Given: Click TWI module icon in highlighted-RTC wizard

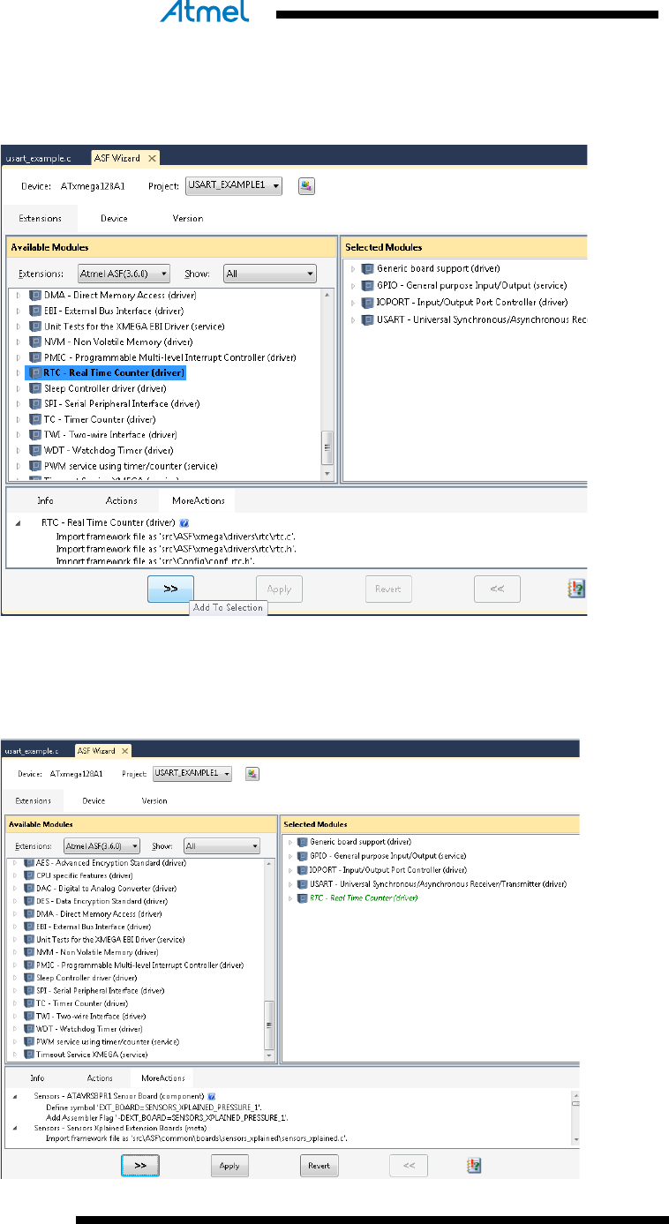Looking at the screenshot, I should (x=35, y=435).
